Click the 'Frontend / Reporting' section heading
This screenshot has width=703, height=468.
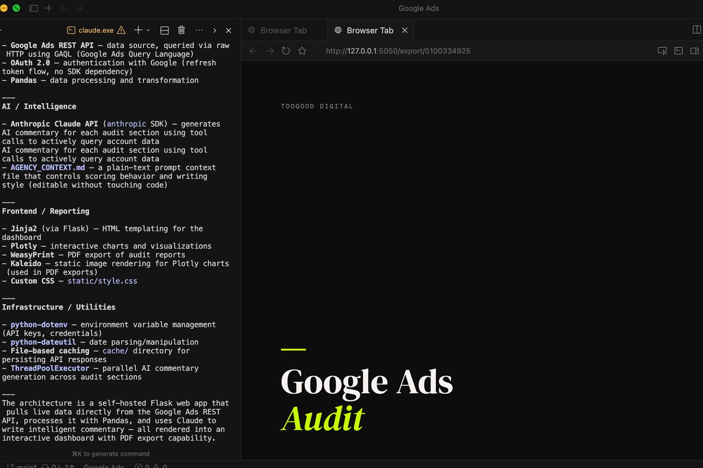46,211
